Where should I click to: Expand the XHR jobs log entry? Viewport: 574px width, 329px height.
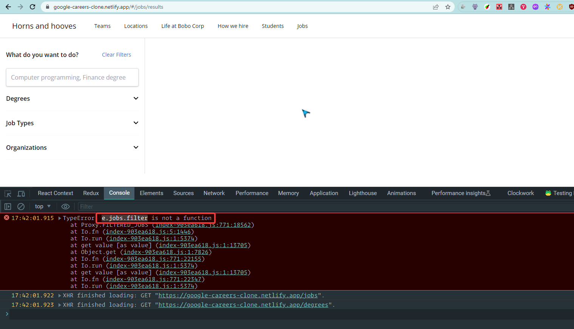(x=60, y=295)
